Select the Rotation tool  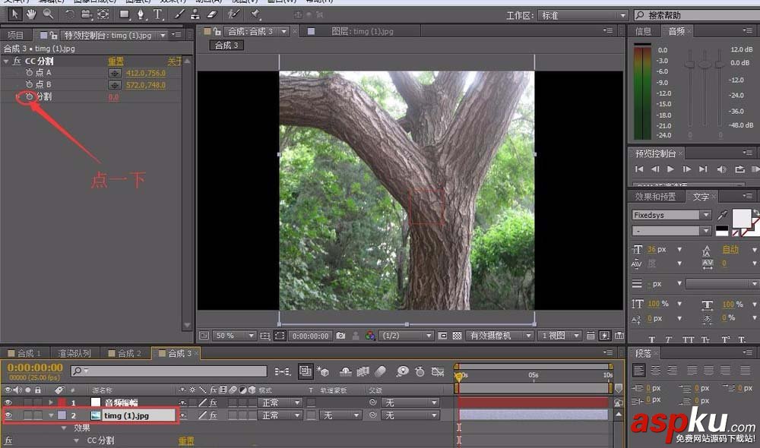coord(70,14)
